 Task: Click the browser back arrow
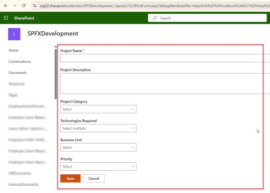pos(6,6)
